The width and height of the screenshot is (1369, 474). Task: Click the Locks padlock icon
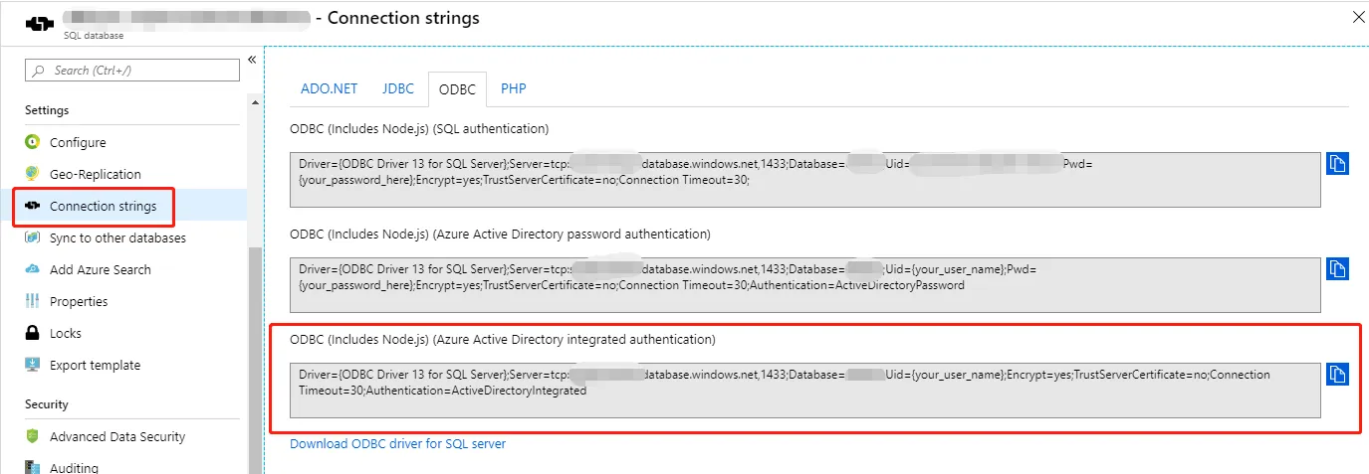click(33, 333)
